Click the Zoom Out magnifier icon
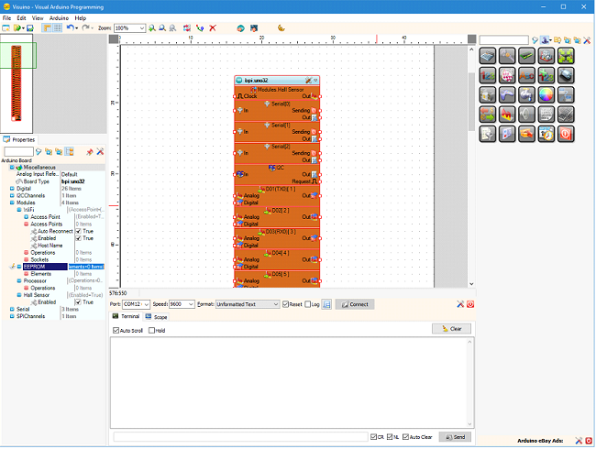 [x=162, y=28]
